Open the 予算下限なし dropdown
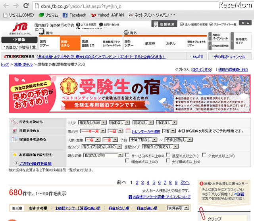This screenshot has width=254, height=221. 143,139
